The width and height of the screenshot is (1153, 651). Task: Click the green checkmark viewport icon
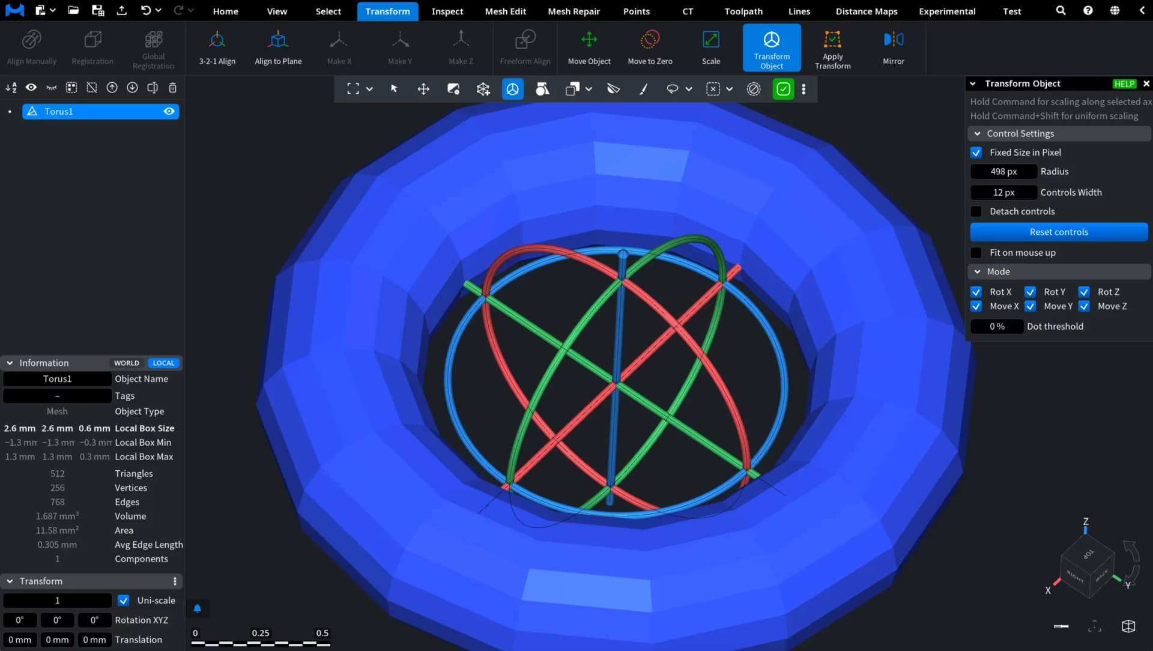783,89
